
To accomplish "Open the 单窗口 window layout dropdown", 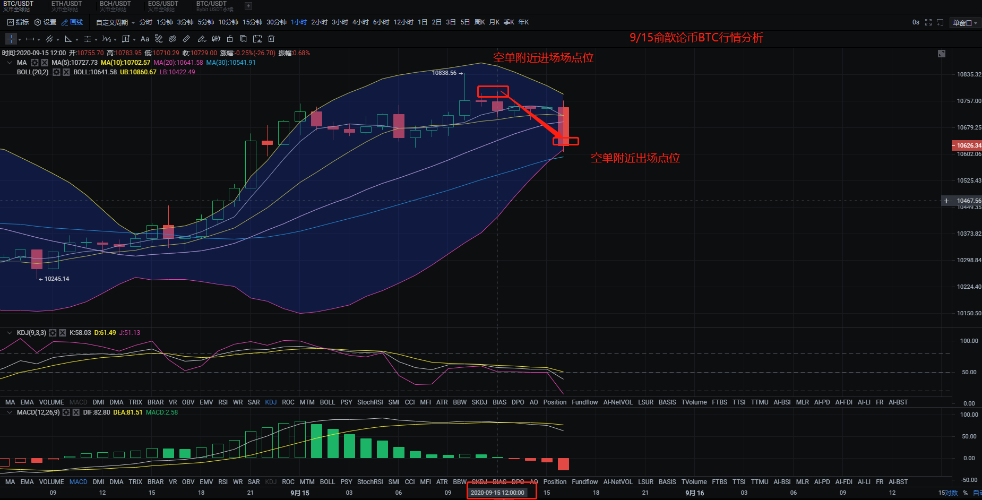I will tap(965, 23).
